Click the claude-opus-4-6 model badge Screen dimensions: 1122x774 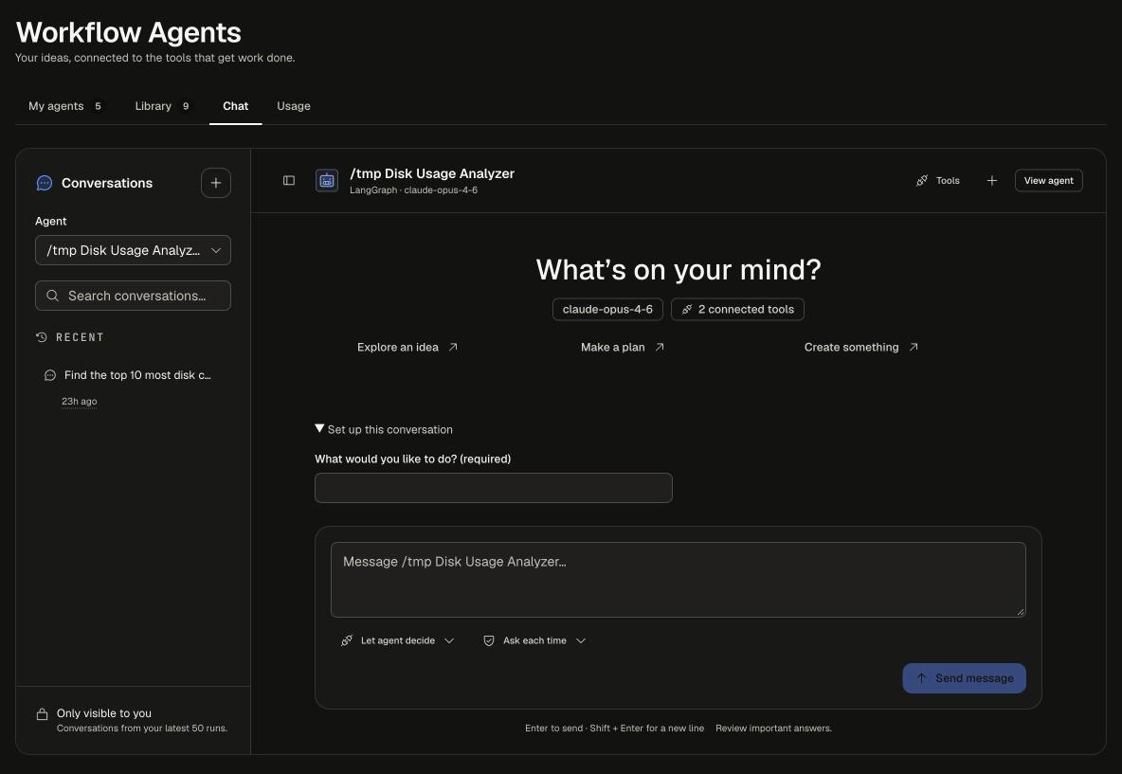607,309
